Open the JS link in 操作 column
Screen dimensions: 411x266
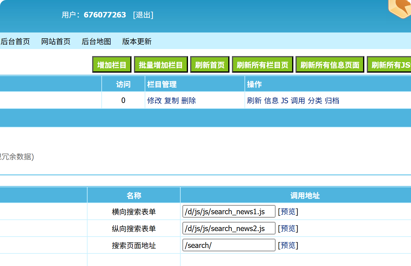coord(284,101)
